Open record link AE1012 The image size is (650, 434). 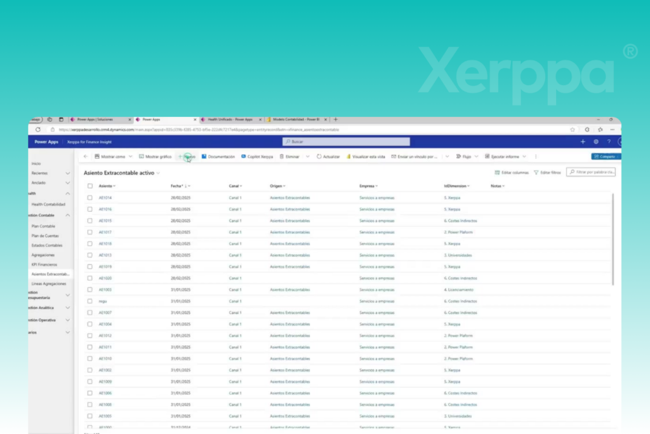point(105,336)
